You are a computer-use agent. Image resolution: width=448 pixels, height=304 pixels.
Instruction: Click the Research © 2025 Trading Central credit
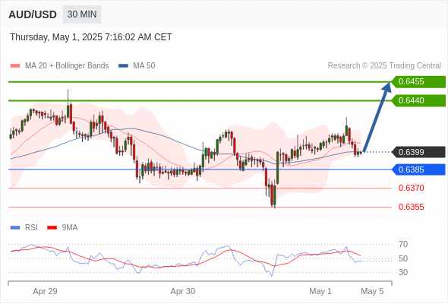(384, 66)
